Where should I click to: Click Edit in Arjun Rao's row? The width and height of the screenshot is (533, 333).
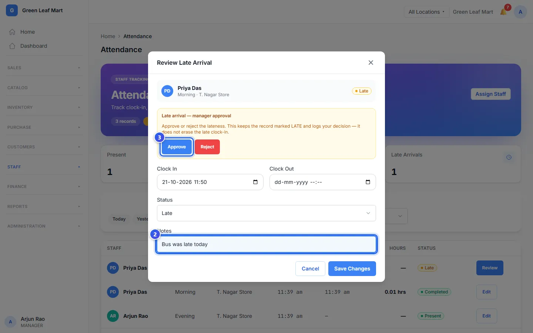(x=486, y=316)
